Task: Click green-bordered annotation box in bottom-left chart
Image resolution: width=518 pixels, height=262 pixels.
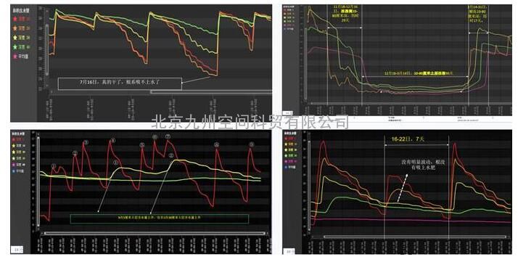Action: pyautogui.click(x=160, y=218)
